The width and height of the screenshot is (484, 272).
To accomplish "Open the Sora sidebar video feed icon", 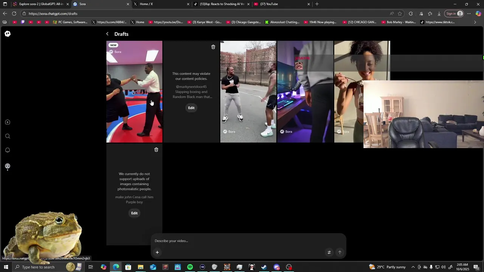I will 8,122.
